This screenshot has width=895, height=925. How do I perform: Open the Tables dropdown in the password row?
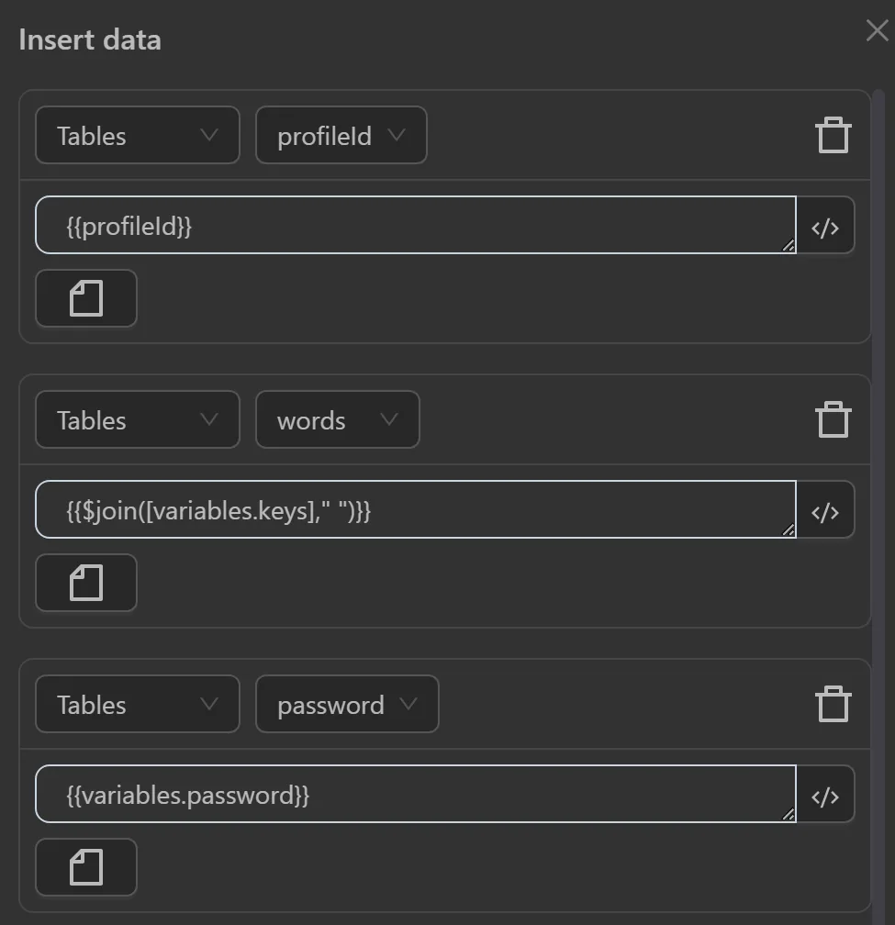pos(137,704)
